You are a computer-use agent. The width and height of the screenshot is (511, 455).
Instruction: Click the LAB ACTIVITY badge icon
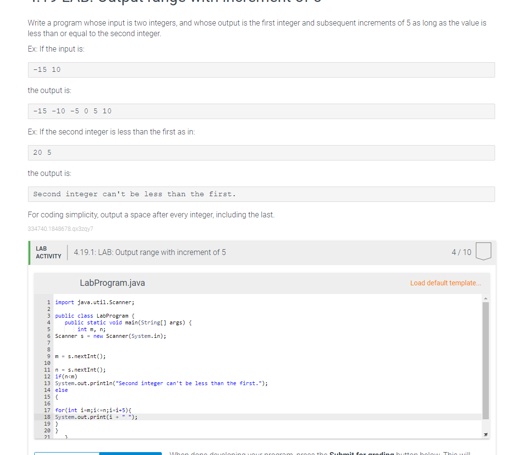click(x=48, y=252)
